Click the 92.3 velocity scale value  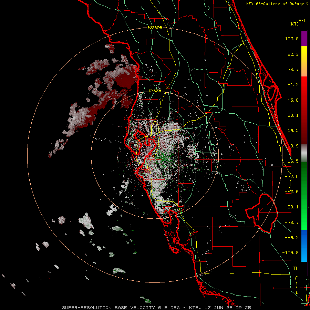coord(293,54)
